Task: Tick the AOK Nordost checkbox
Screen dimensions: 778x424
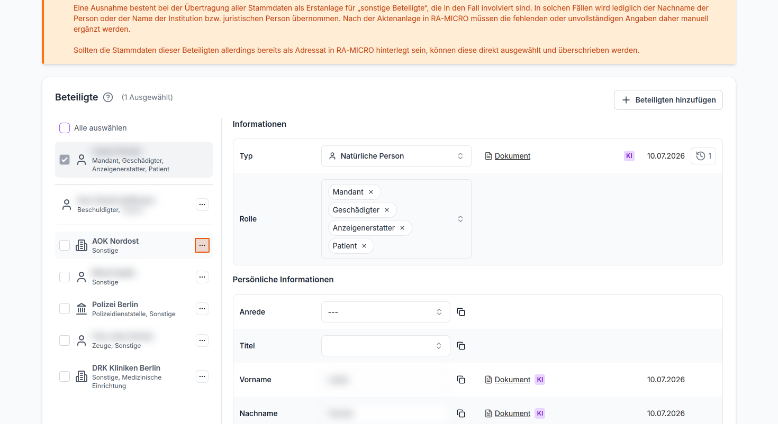Action: [x=65, y=245]
